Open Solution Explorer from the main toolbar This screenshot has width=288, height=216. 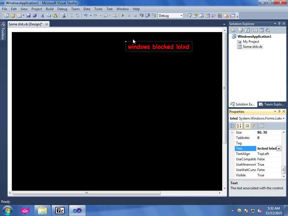[189, 16]
